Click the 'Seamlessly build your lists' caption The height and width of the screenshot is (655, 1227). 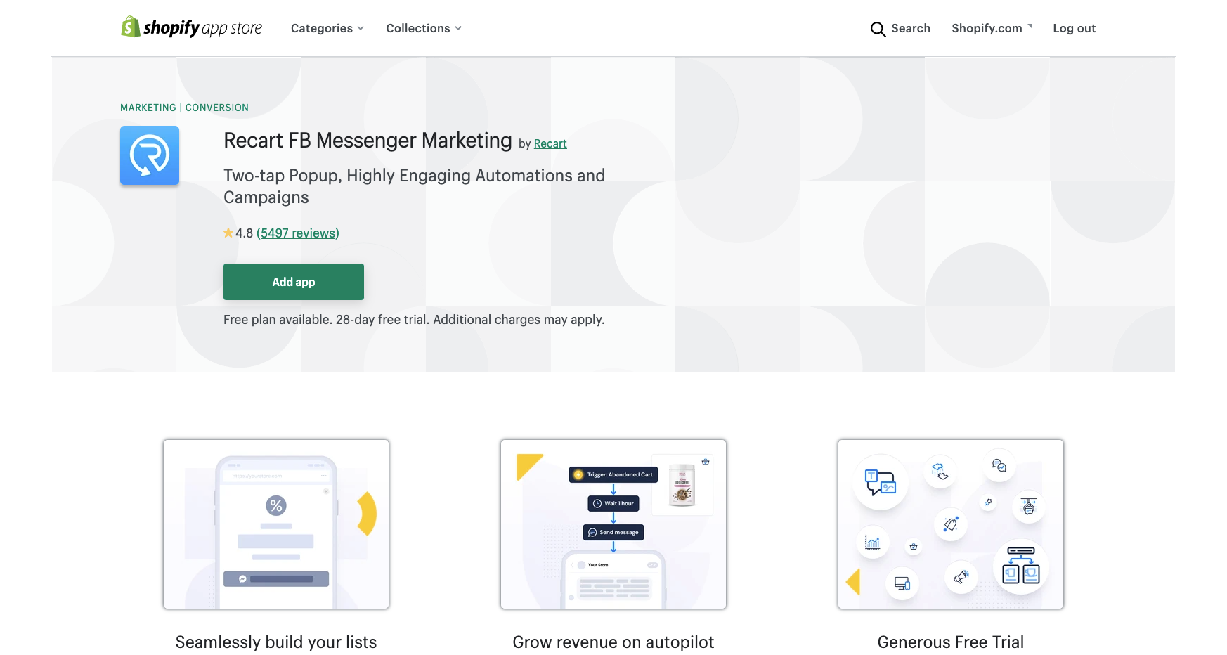pos(276,642)
